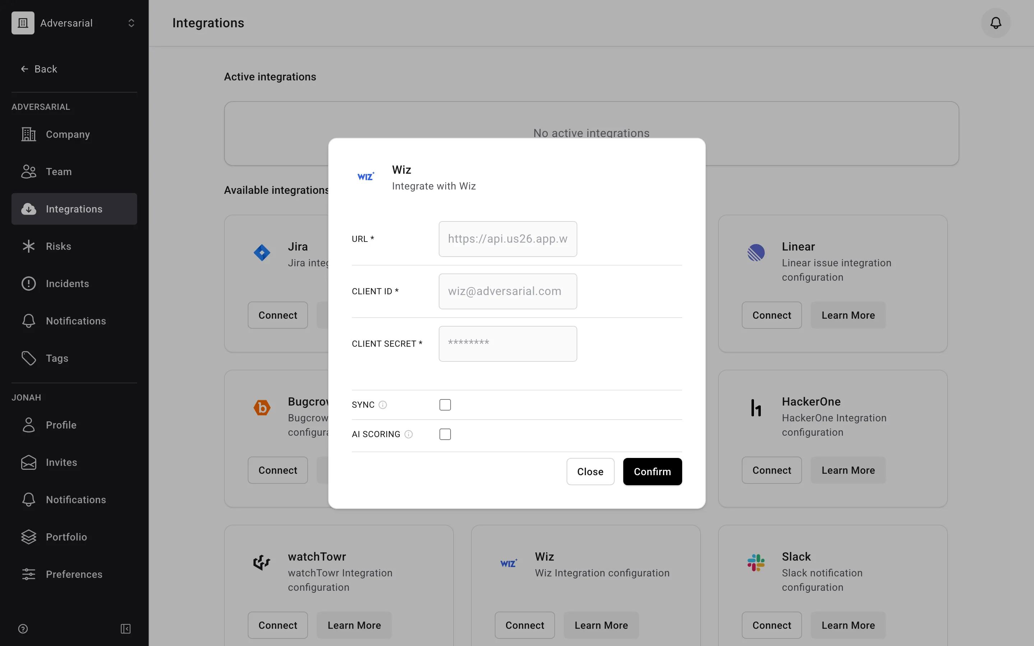Enable the Sync checkbox
Viewport: 1034px width, 646px height.
(x=445, y=404)
